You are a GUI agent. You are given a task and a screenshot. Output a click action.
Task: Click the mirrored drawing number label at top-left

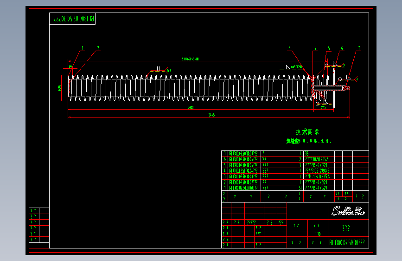point(74,19)
